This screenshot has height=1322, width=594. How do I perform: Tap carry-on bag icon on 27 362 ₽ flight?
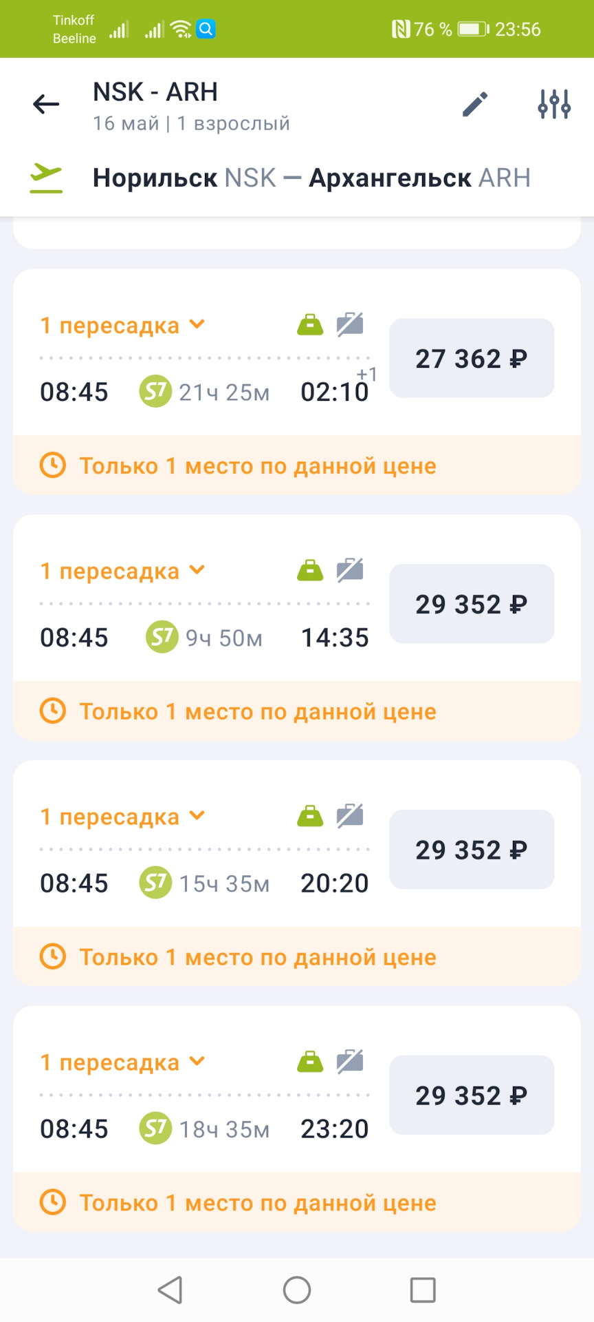pos(310,324)
